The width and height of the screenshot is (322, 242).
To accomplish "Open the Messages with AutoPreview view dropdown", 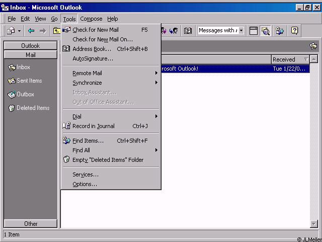I will coord(242,31).
